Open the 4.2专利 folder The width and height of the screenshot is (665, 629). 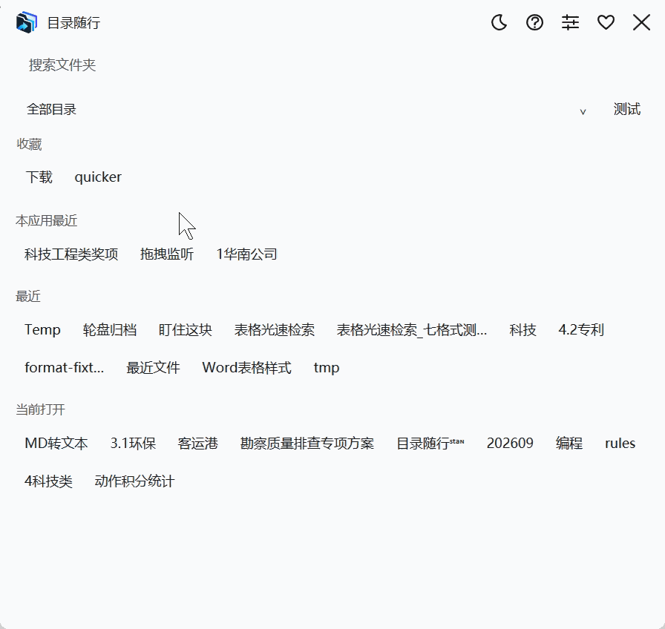pyautogui.click(x=581, y=330)
